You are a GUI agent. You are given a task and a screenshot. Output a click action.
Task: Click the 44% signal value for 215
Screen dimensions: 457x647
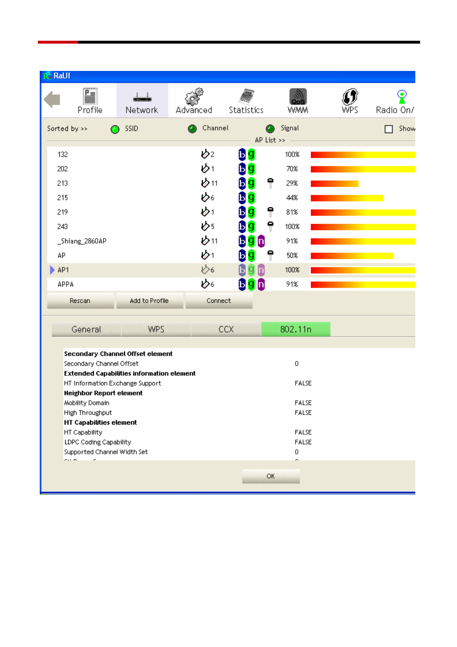point(292,198)
